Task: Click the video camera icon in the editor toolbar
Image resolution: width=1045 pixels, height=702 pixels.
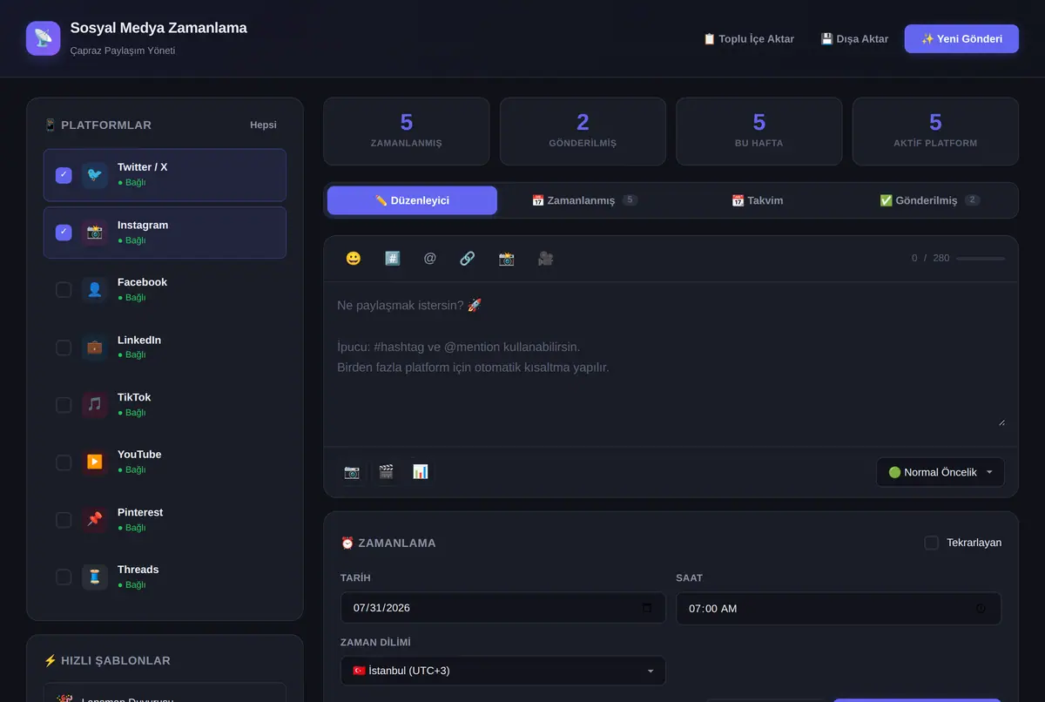Action: [545, 259]
